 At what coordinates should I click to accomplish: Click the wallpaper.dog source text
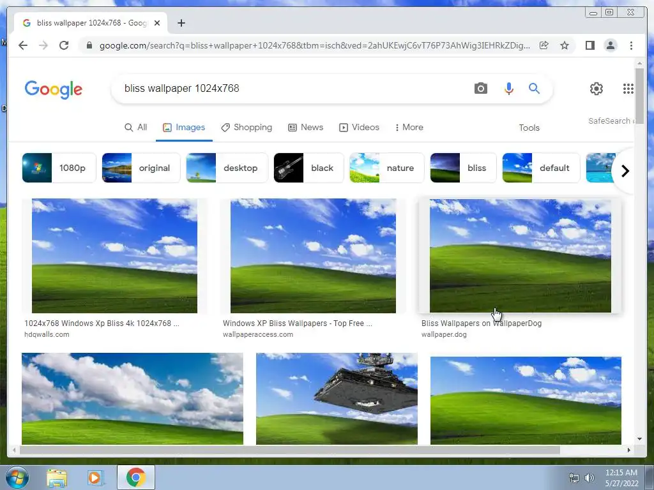(444, 334)
